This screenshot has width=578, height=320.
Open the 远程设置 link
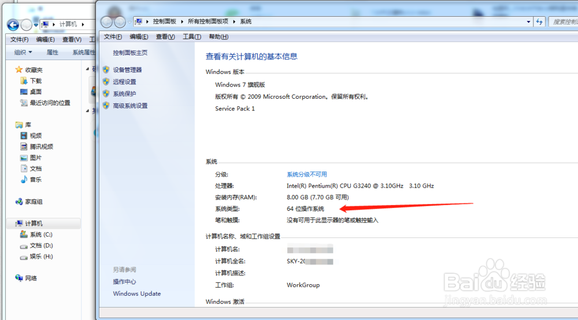pos(124,82)
